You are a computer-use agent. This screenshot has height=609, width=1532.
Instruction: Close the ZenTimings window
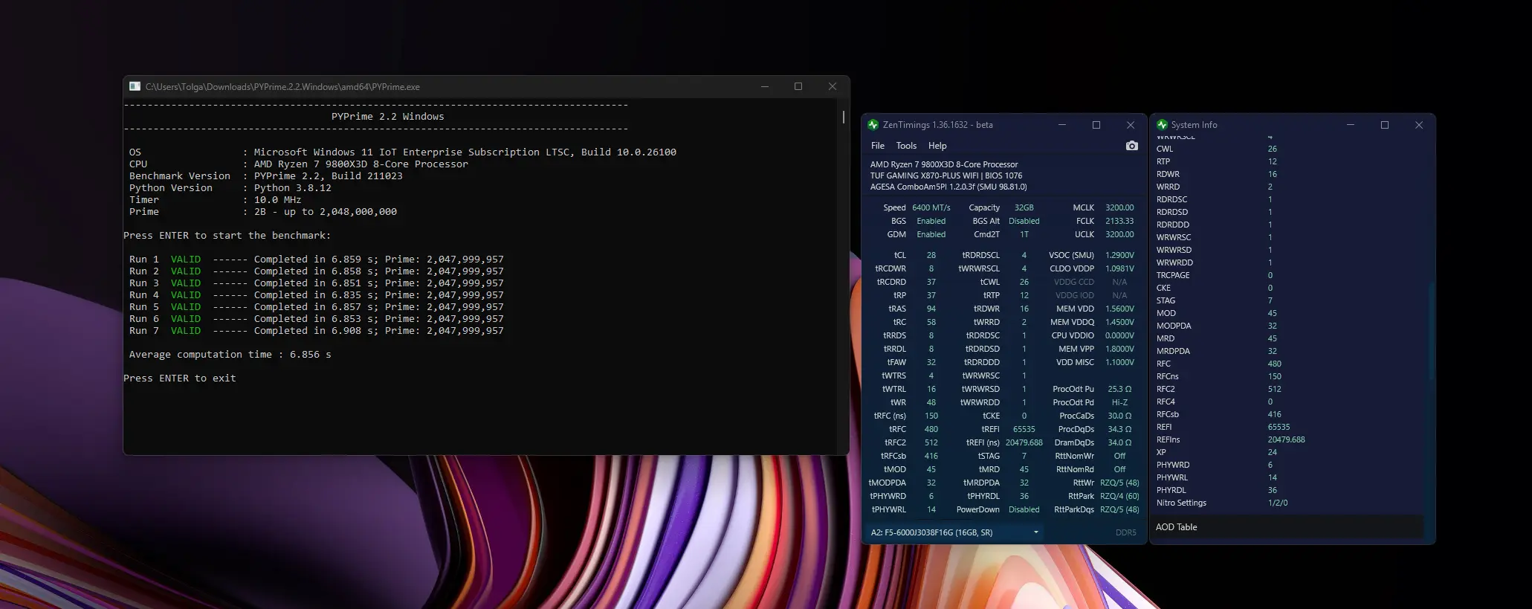pyautogui.click(x=1130, y=125)
